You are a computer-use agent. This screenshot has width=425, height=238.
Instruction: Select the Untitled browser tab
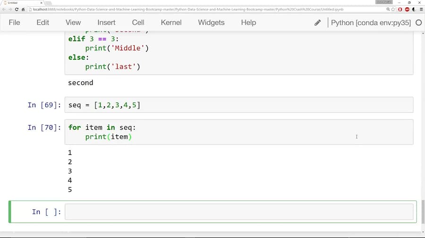(22, 3)
